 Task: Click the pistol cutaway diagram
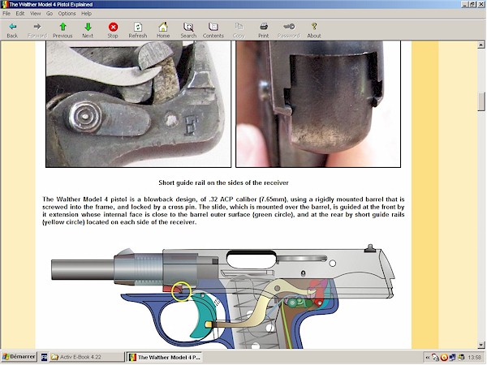point(222,296)
